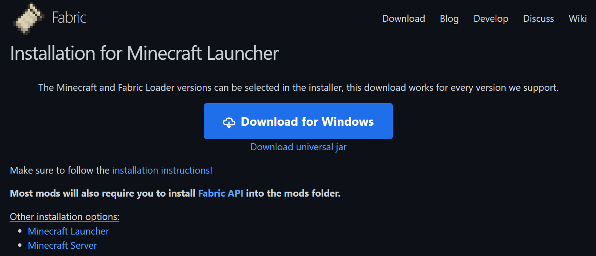Choose the Minecraft Server installation option

click(x=62, y=245)
